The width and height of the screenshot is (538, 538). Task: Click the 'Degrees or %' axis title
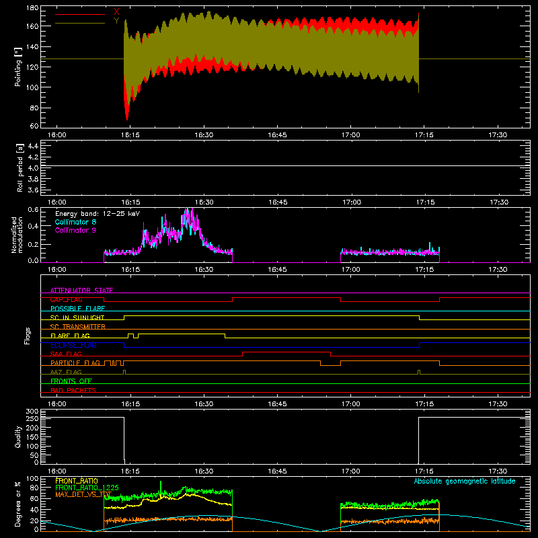18,504
